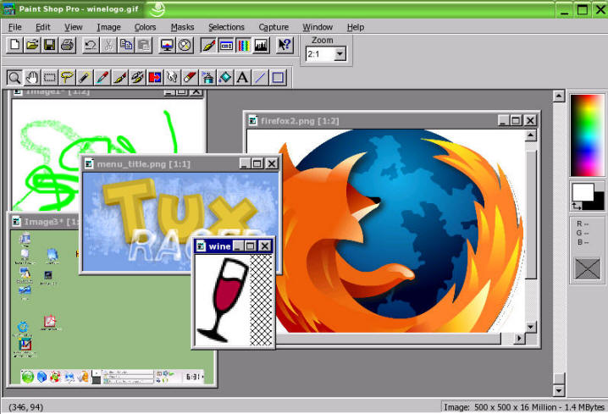608x414 pixels.
Task: Open the Capture menu
Action: (274, 27)
